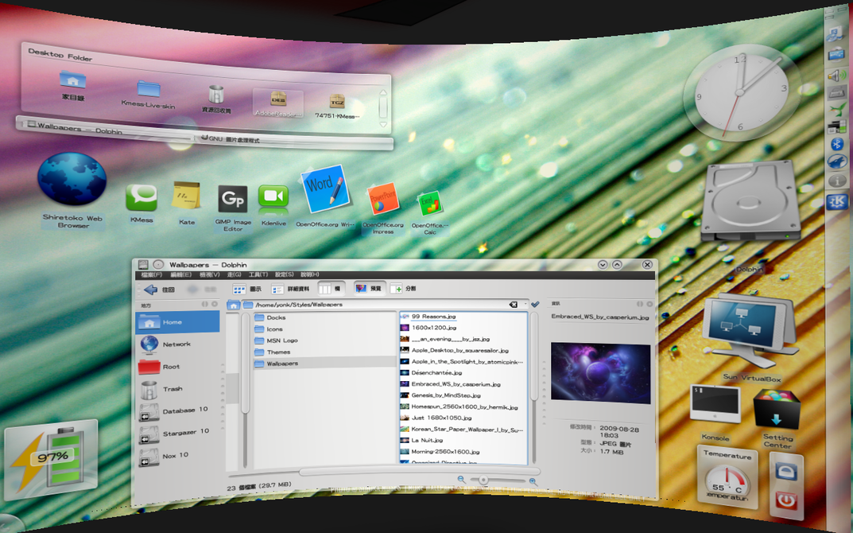Click the speaker volume icon in side panel

pos(837,75)
